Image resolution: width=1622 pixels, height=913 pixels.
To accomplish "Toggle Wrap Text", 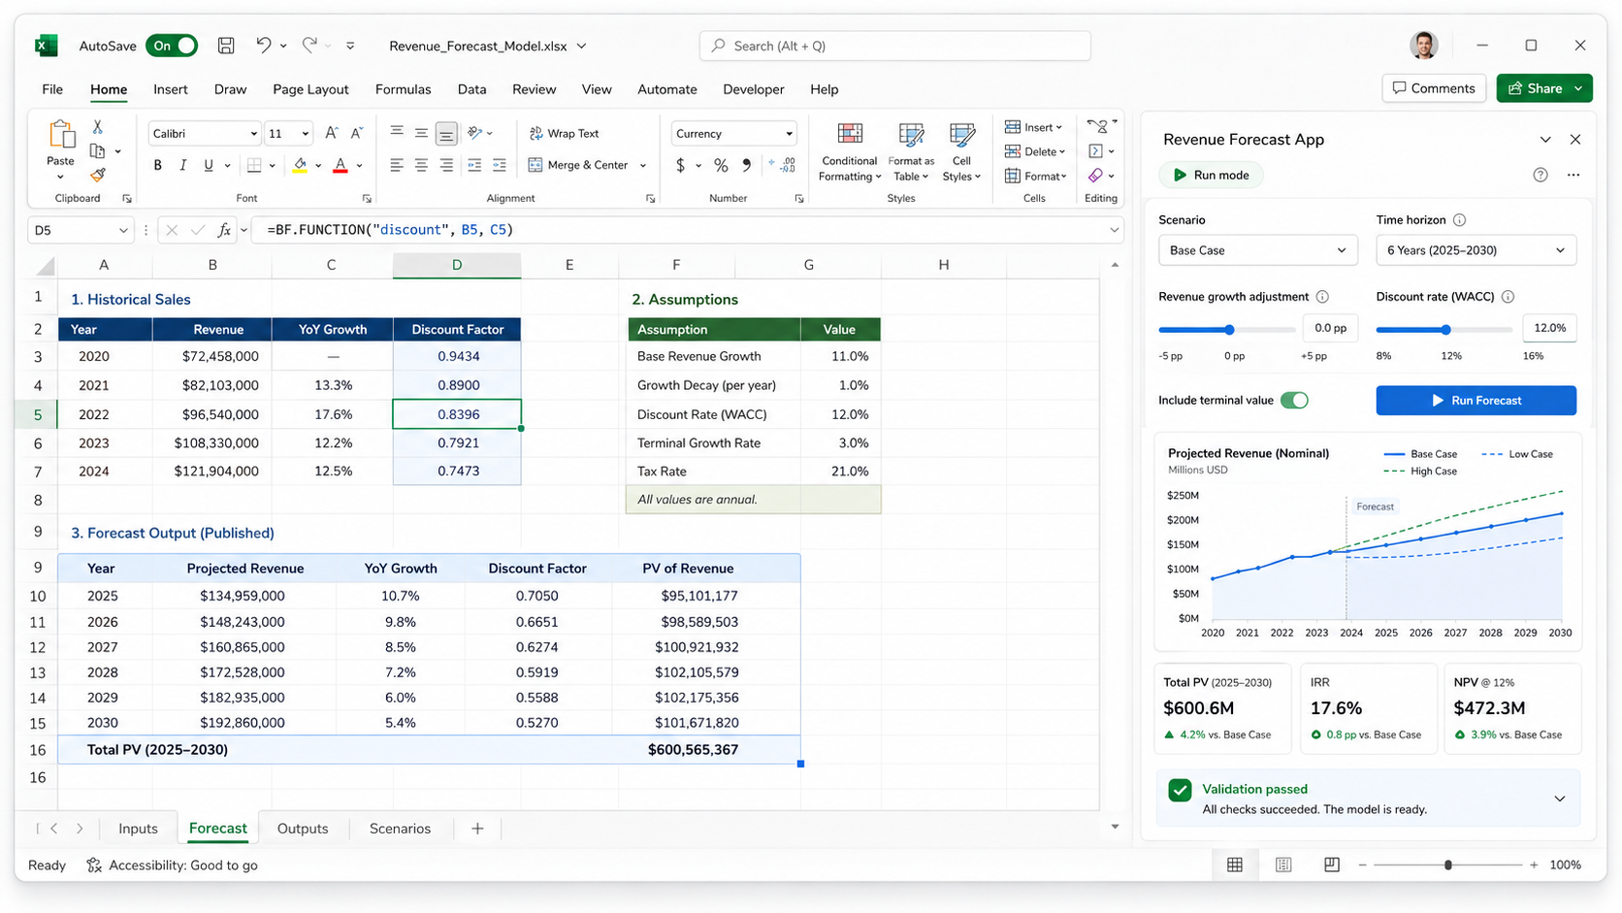I will coord(564,133).
